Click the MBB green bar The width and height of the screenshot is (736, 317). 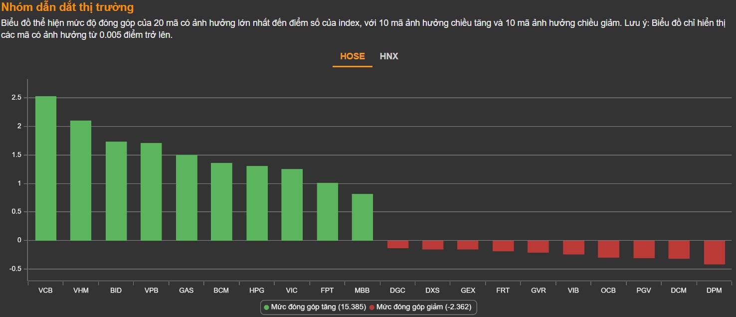tap(362, 217)
